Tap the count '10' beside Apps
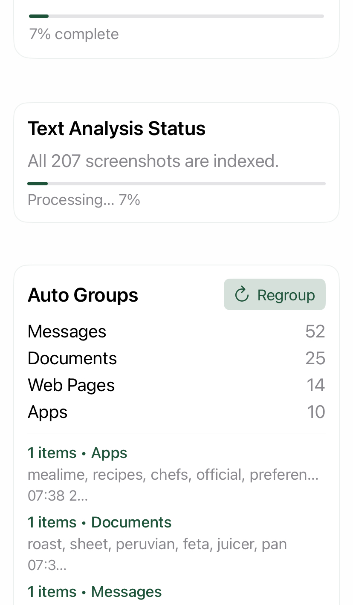 (315, 412)
